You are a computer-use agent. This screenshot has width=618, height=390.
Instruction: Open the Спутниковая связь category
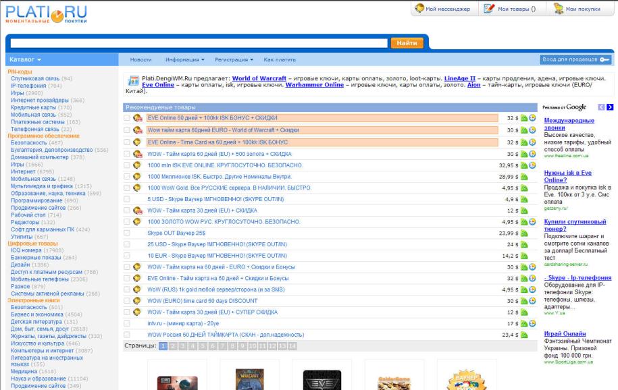click(35, 78)
